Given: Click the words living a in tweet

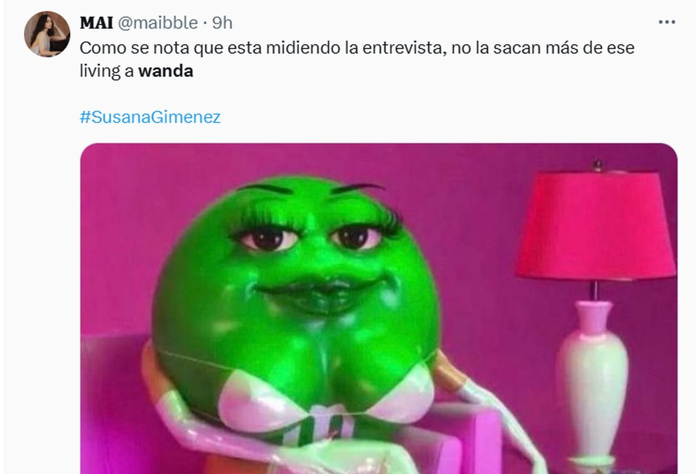Looking at the screenshot, I should tap(107, 72).
